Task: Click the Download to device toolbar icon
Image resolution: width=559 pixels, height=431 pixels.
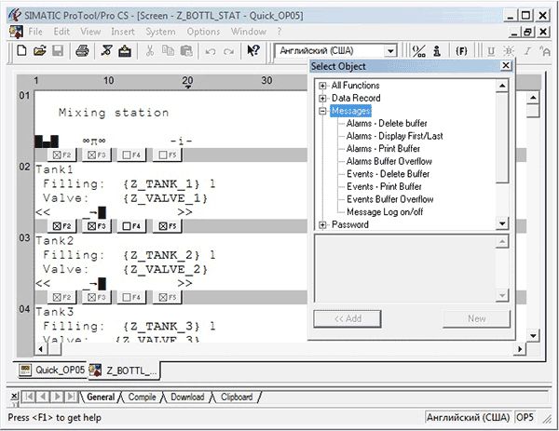Action: coord(125,51)
